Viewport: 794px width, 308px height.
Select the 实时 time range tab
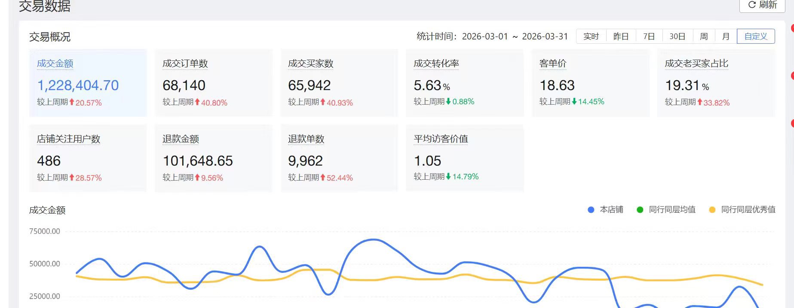pos(591,36)
